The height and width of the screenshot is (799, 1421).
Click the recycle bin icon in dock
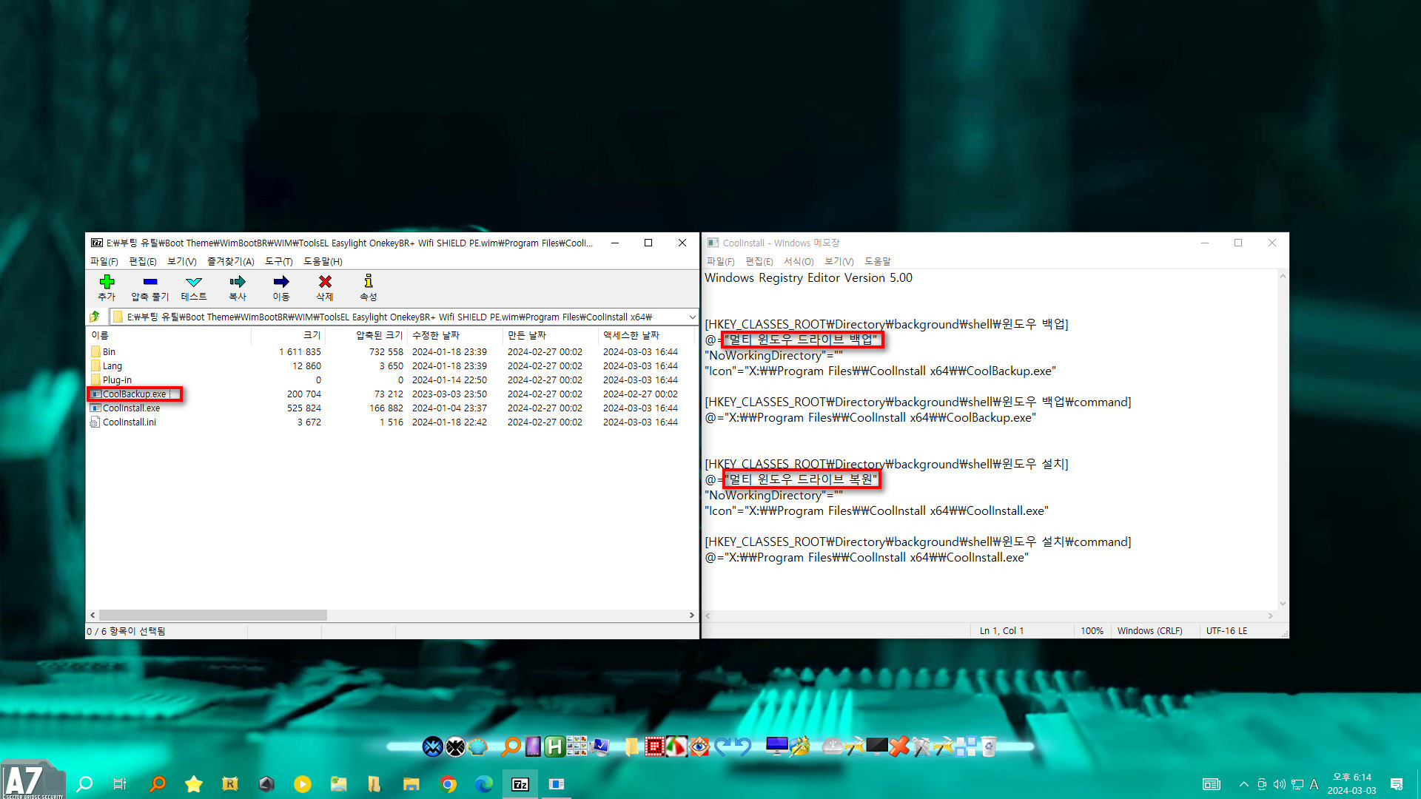(x=989, y=746)
